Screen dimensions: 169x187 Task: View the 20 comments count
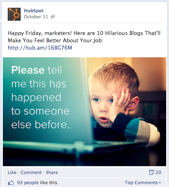pyautogui.click(x=158, y=172)
